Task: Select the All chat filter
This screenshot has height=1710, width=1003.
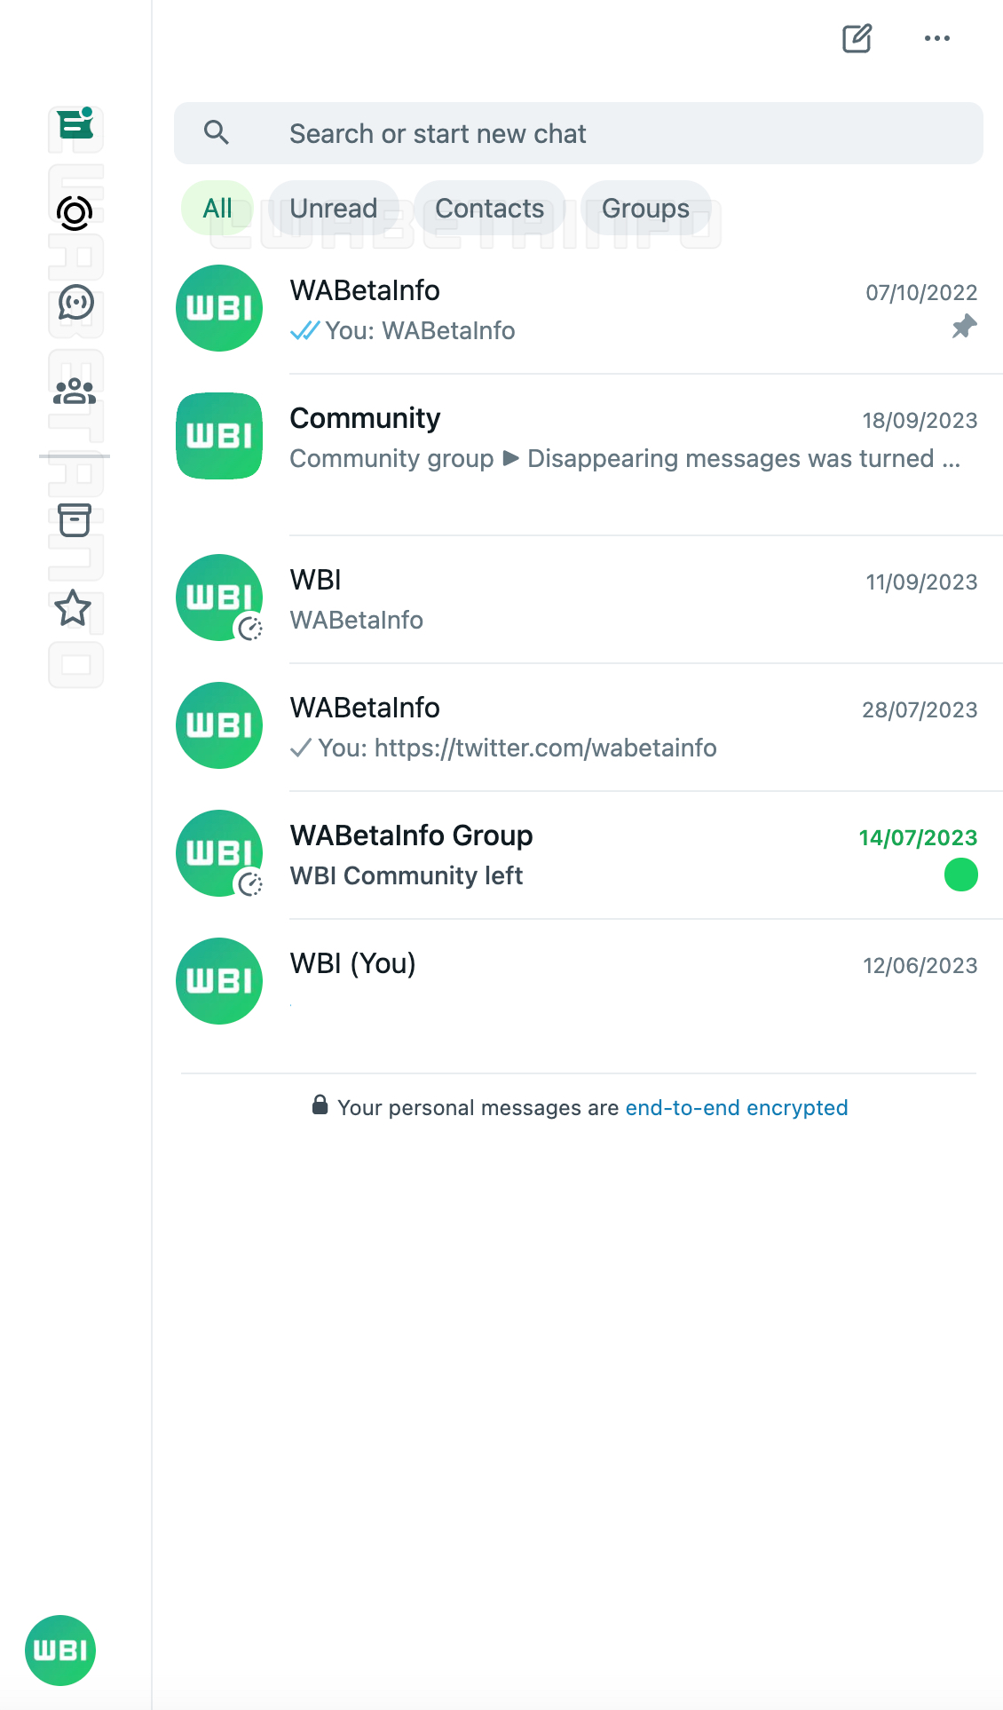Action: point(217,209)
